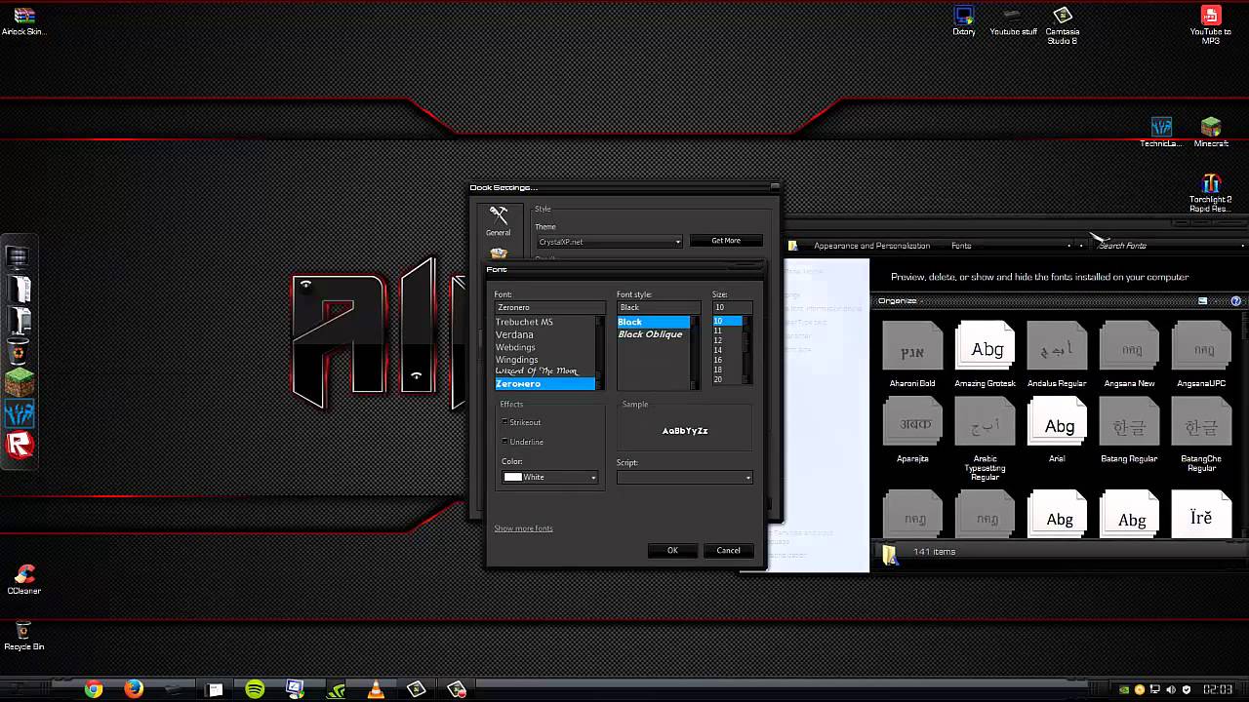
Task: Open Torchlight 2 Rapid Res desktop shortcut
Action: point(1210,193)
